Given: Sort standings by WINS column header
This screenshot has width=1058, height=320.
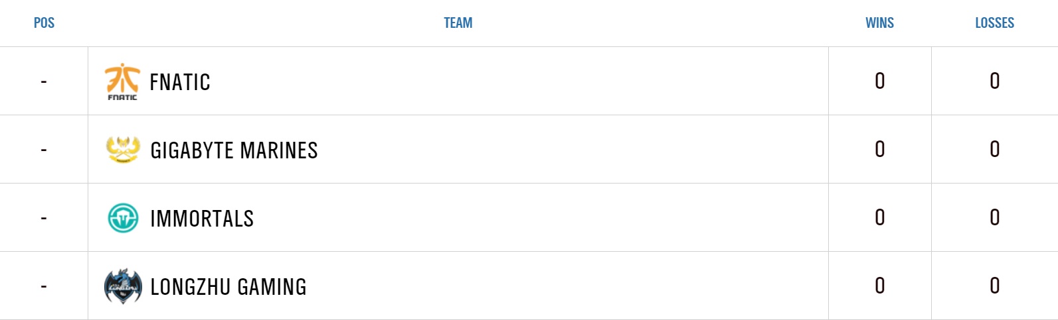Looking at the screenshot, I should (x=879, y=23).
